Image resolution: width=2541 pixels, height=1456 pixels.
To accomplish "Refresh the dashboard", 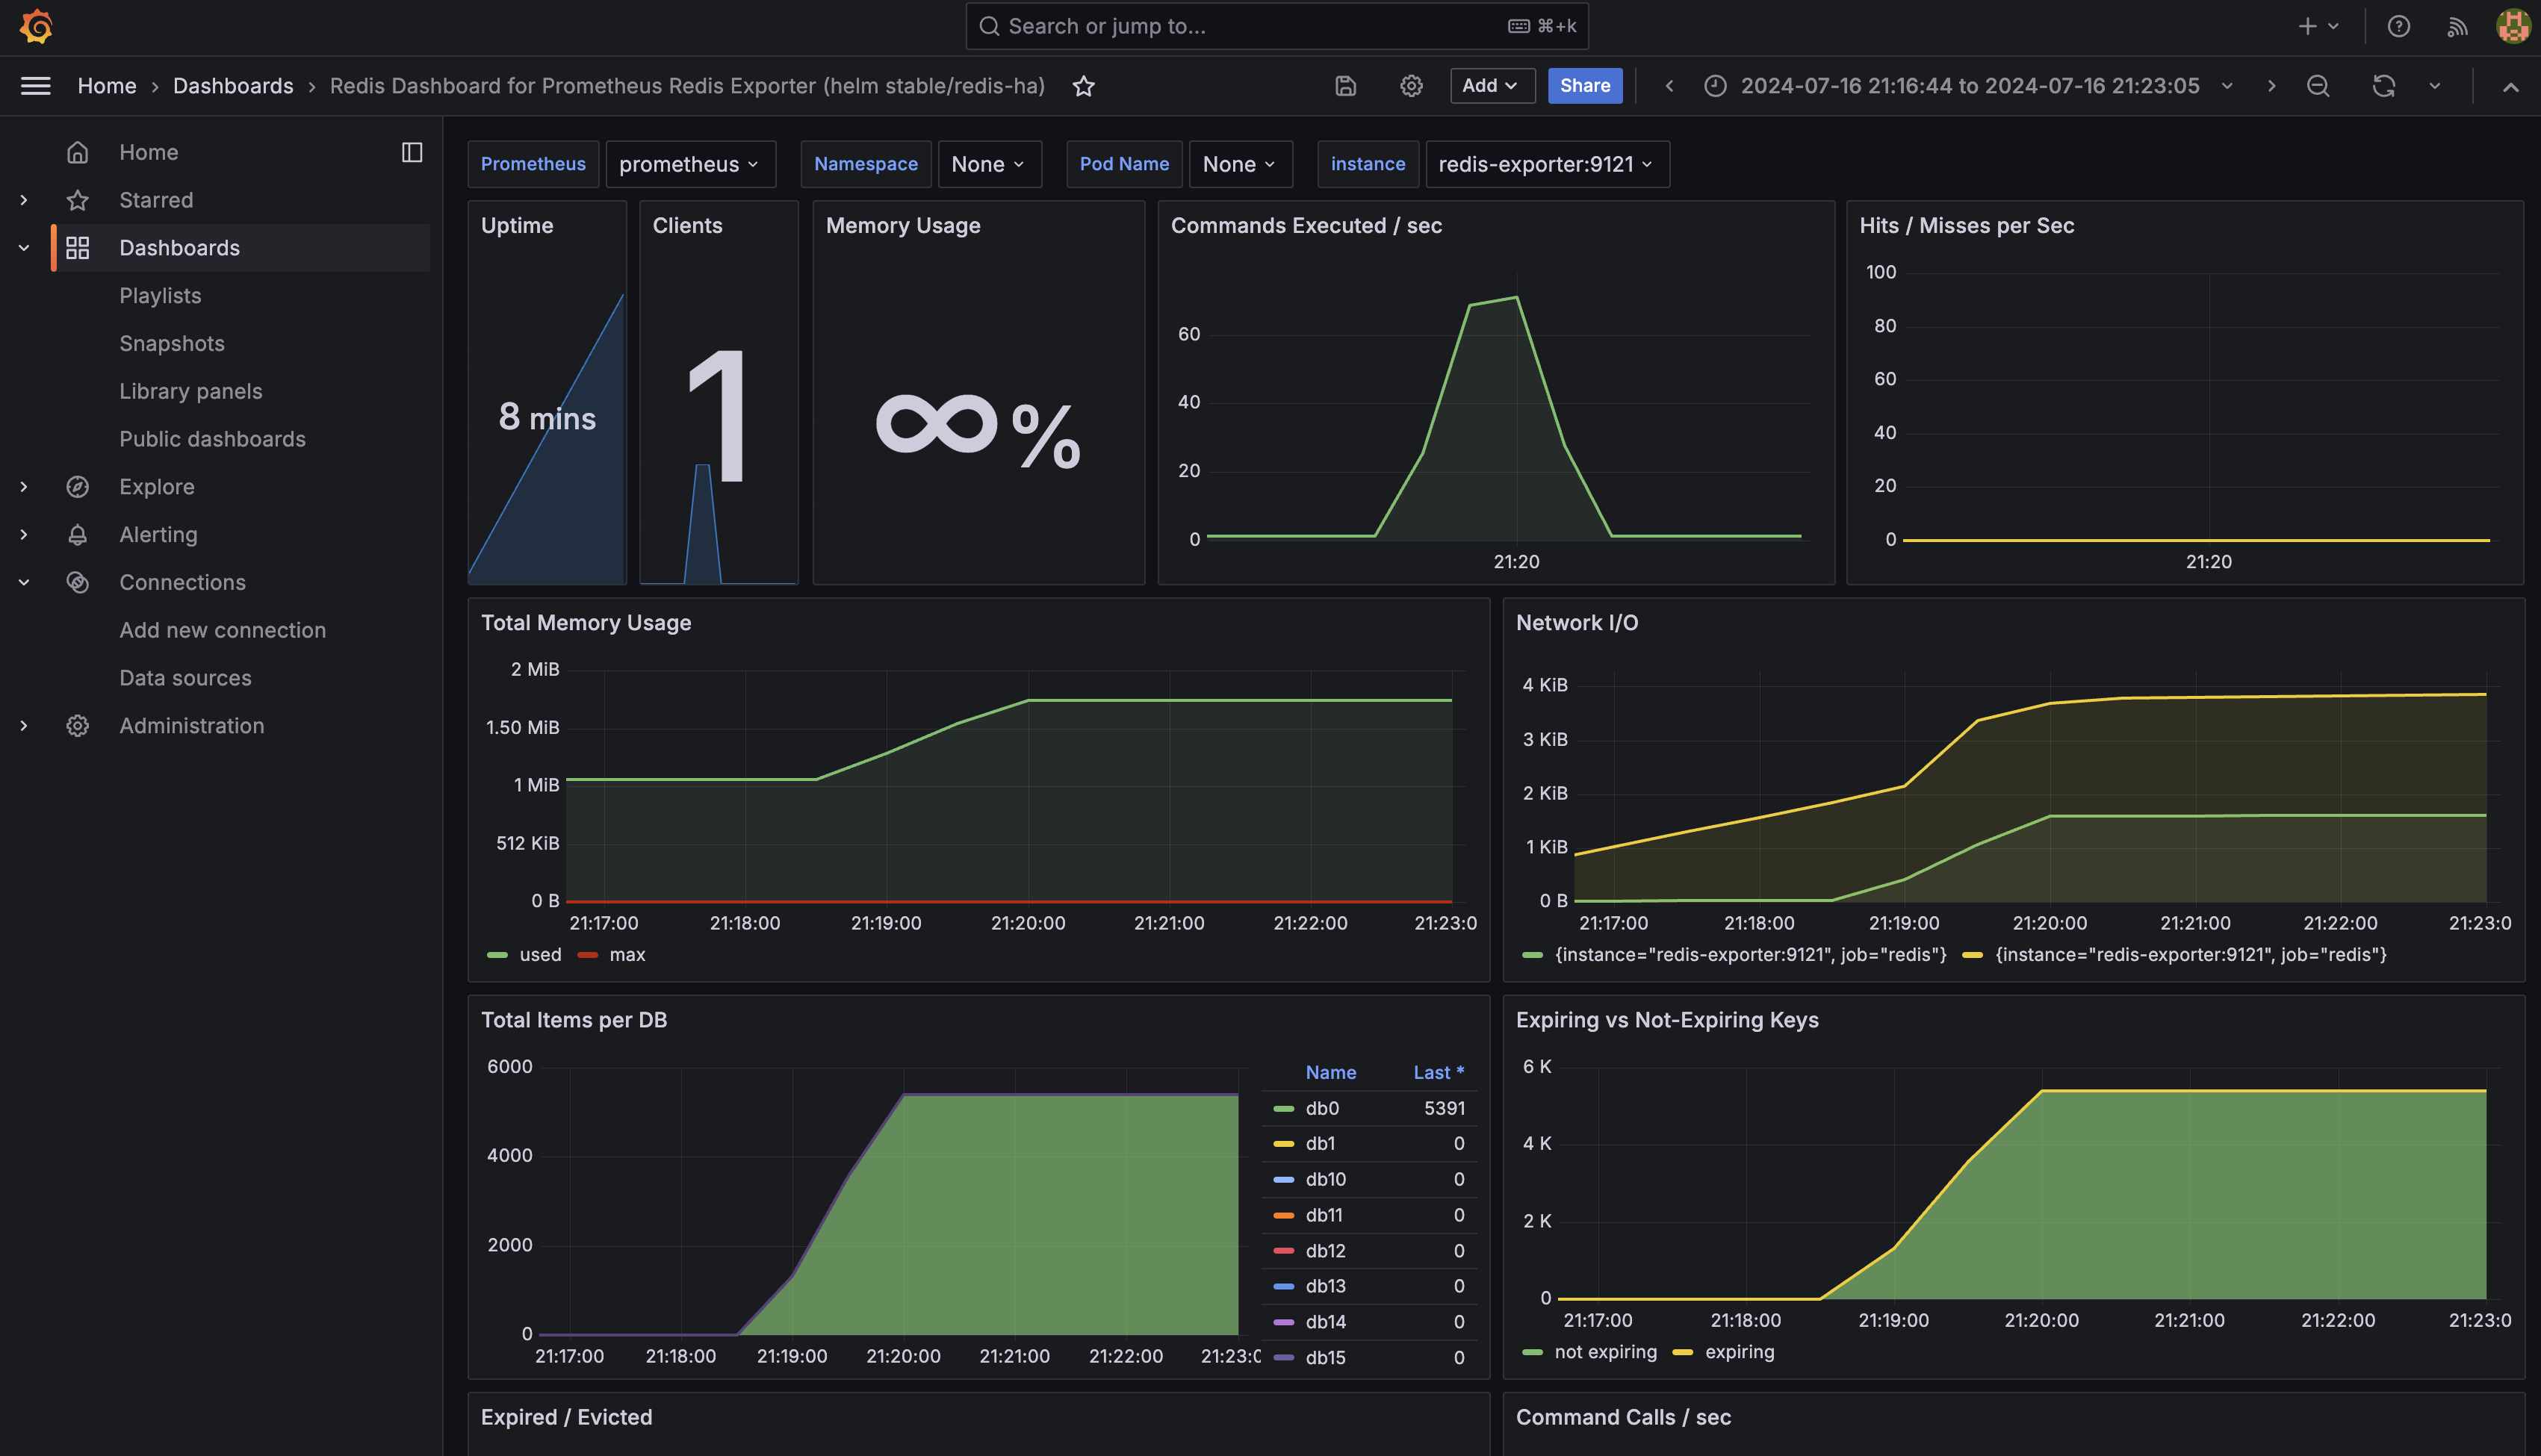I will [2383, 86].
